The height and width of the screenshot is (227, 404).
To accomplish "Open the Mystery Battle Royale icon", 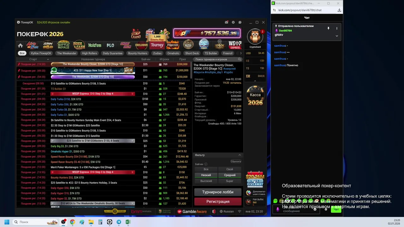I will 63,45.
